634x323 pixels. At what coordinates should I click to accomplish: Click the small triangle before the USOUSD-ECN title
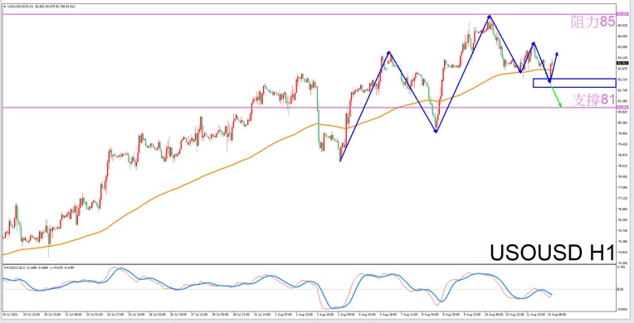[x=4, y=7]
